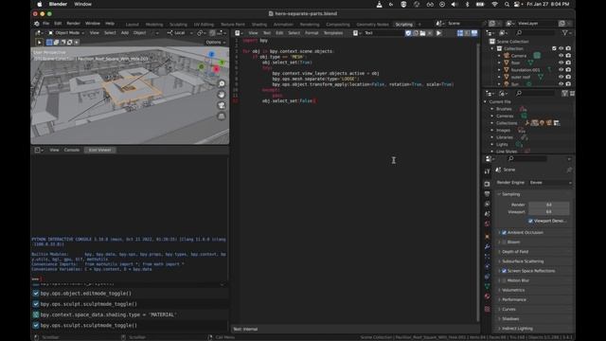Expand the Brushes entry under Current File
This screenshot has width=606, height=341.
(x=492, y=109)
